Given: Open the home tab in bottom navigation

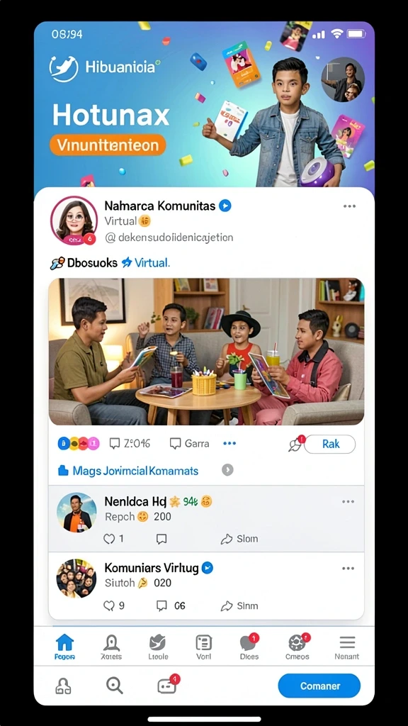Looking at the screenshot, I should (x=64, y=647).
